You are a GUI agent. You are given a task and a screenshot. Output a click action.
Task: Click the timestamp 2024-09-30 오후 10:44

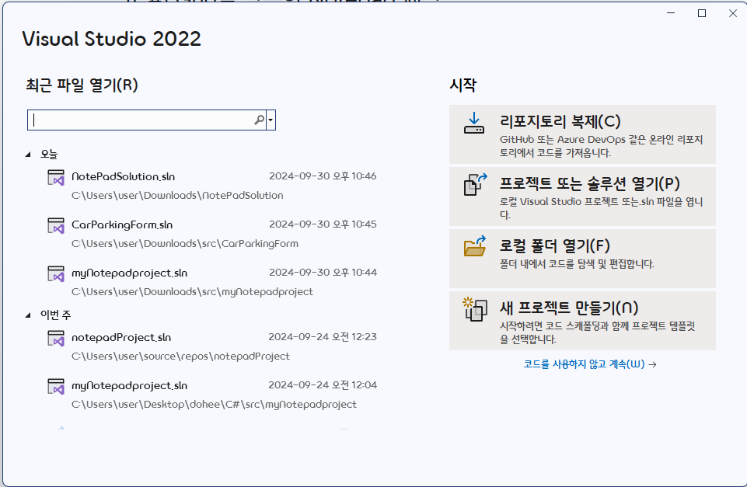[323, 273]
